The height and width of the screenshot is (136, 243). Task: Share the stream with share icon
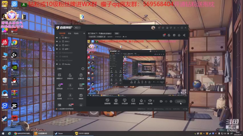tap(184, 35)
